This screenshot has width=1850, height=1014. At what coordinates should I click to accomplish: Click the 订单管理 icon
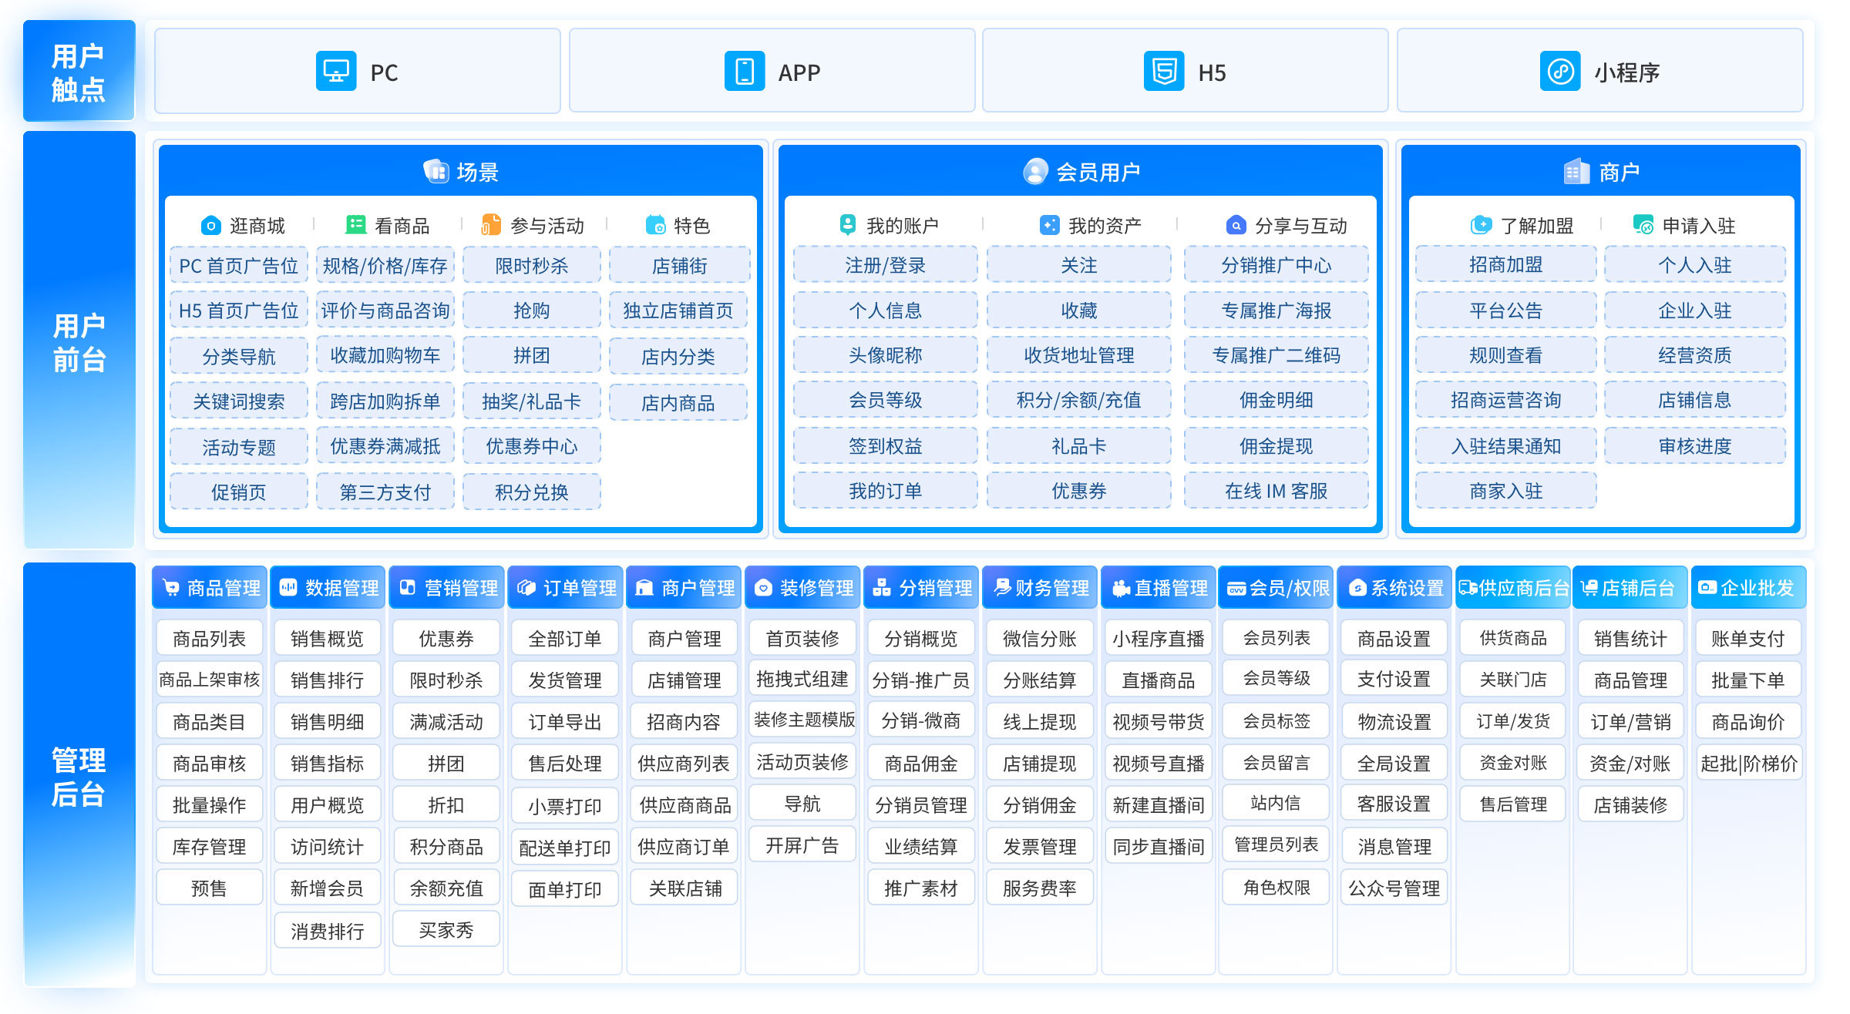[526, 587]
